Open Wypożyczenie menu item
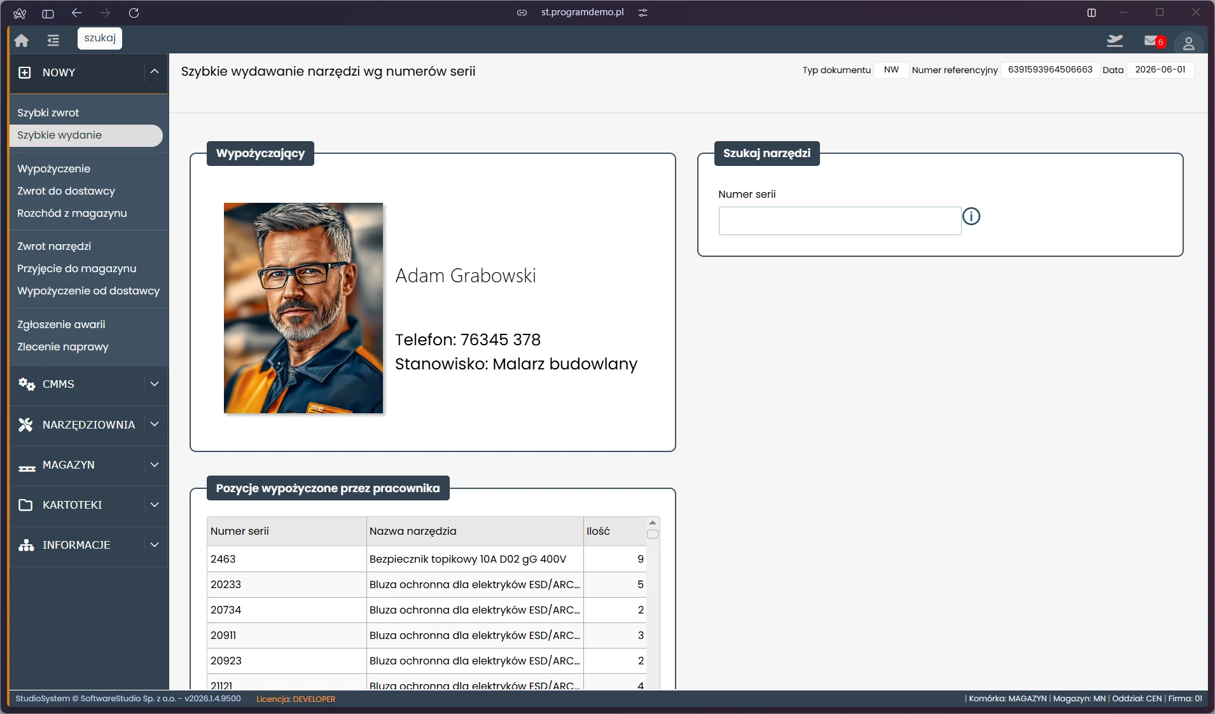This screenshot has width=1215, height=714. [53, 168]
